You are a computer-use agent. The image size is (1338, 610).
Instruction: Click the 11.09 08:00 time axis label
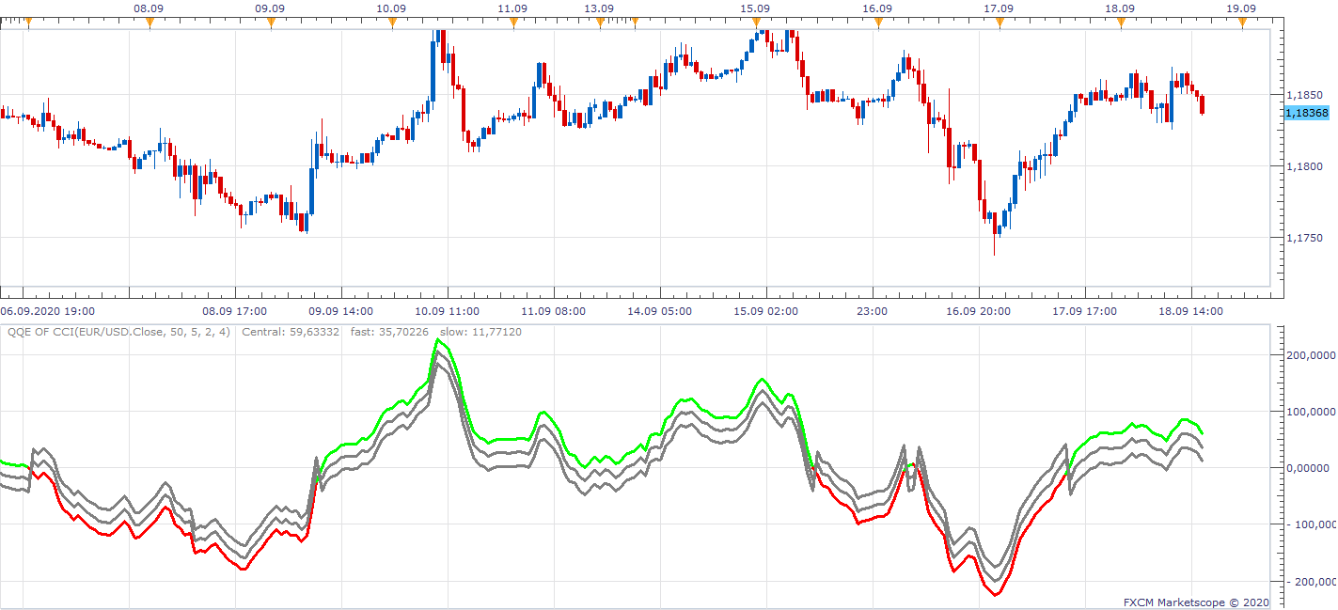[x=554, y=311]
